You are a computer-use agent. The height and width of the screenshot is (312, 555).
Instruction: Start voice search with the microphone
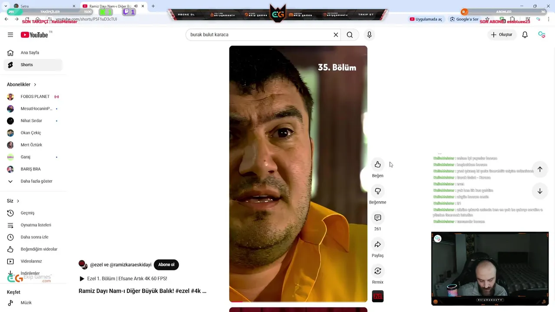click(x=369, y=35)
